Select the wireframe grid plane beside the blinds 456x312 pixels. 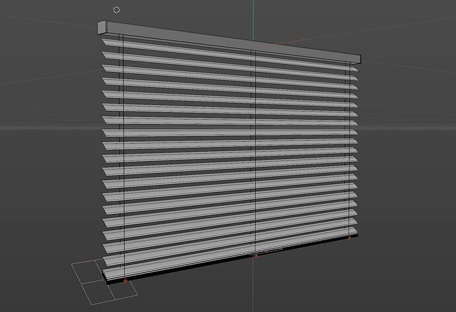pyautogui.click(x=104, y=282)
